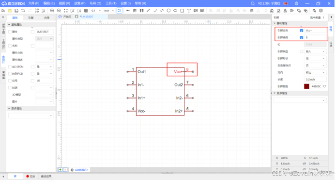335x180 pixels.
Task: Select the circle drawing tool
Action: 168,11
